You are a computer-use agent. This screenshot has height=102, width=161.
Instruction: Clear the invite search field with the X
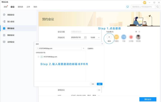pos(84,48)
